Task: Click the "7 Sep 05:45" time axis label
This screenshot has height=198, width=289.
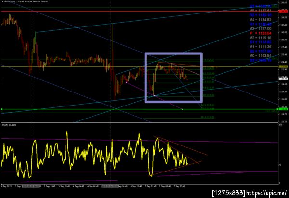Action: [x=165, y=186]
